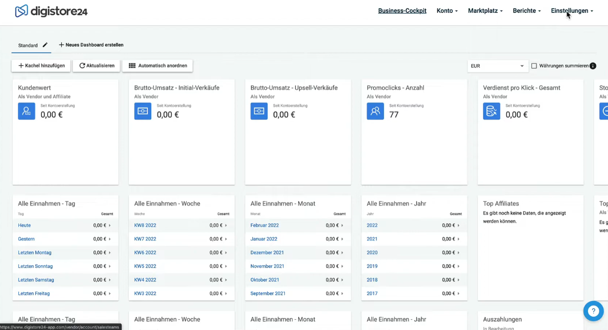
Task: Click arrow in 2017 year row
Action: tap(458, 294)
